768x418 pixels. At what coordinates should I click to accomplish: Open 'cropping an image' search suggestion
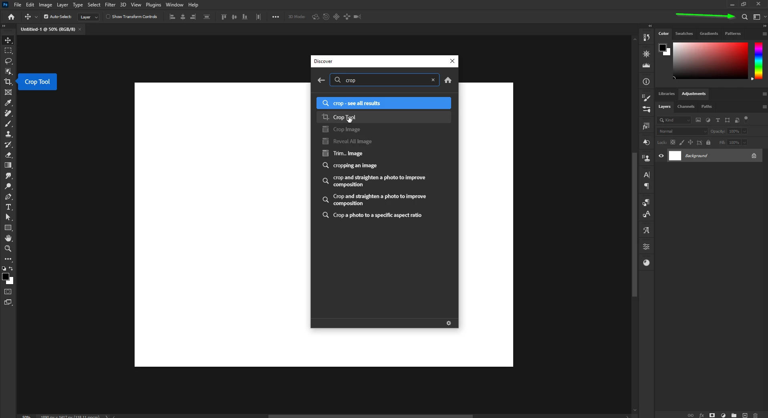coord(384,165)
